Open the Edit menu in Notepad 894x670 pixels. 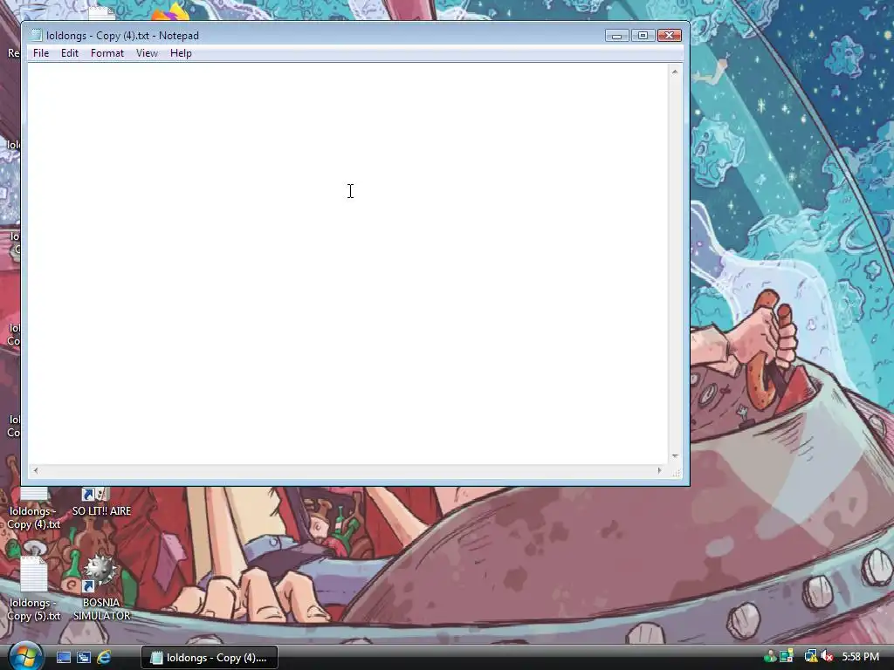[x=70, y=53]
